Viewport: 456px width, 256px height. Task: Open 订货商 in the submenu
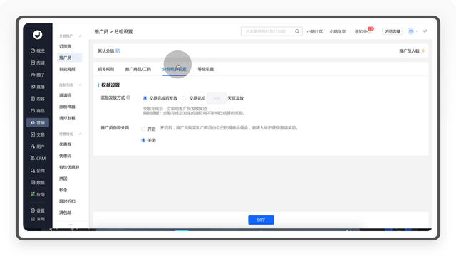[65, 46]
